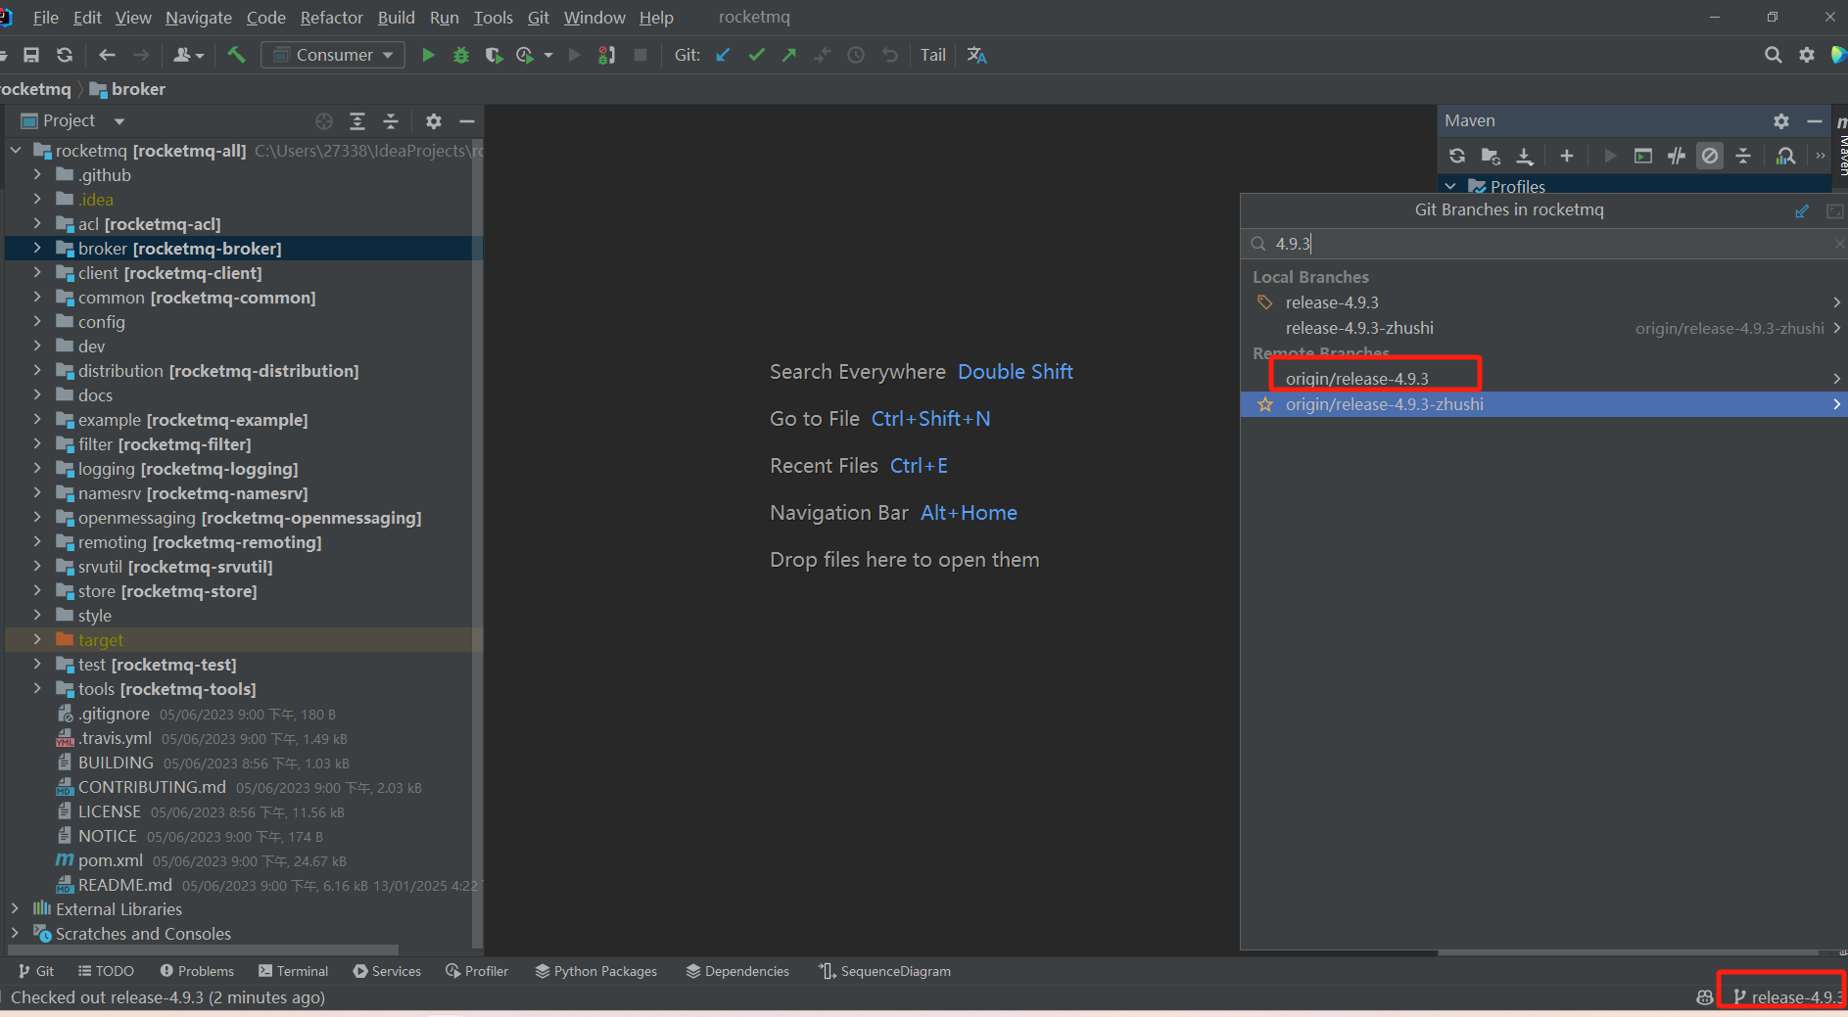Viewport: 1848px width, 1017px height.
Task: Open the File menu
Action: (45, 18)
